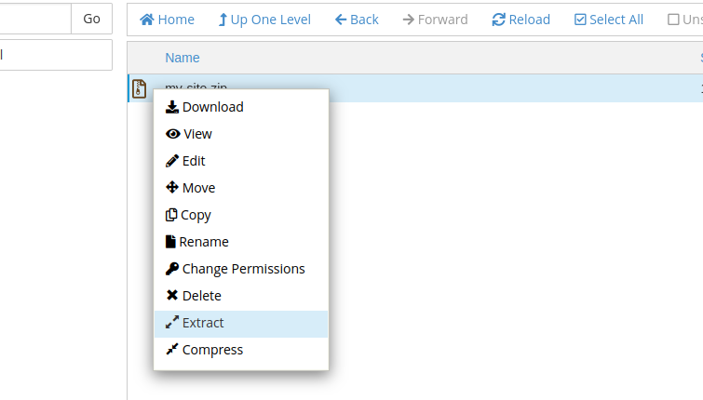Extract the zip via context menu

[x=196, y=323]
